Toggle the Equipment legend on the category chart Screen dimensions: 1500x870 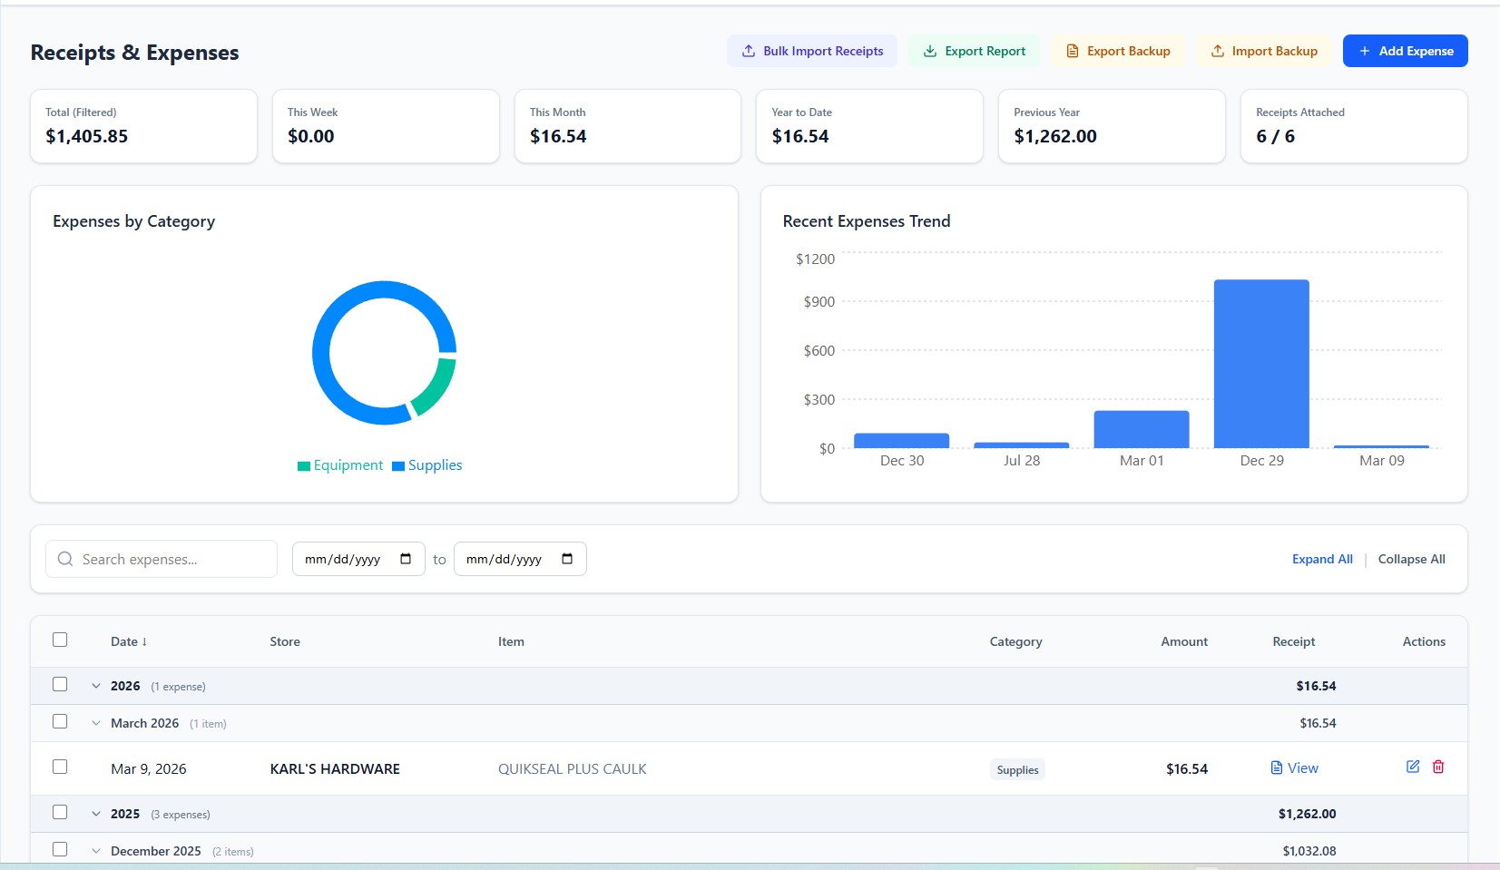340,464
